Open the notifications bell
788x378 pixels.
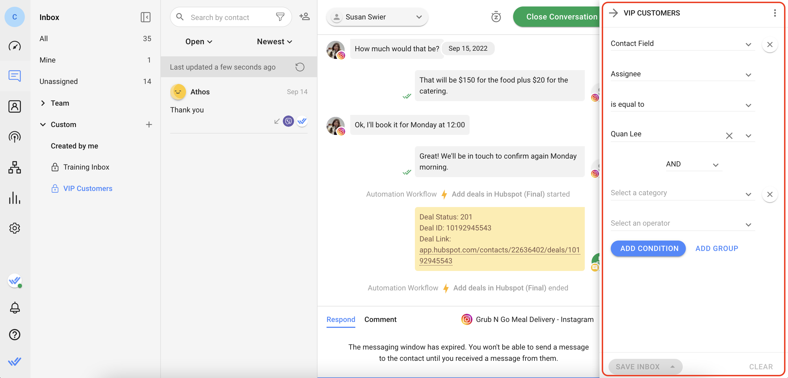[x=15, y=308]
